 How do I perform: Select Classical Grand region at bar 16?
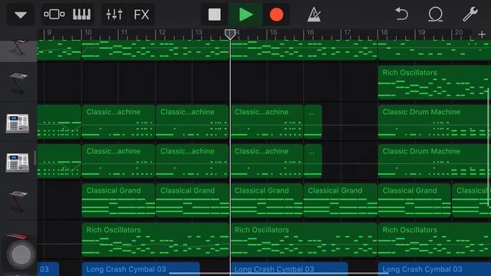click(x=341, y=201)
